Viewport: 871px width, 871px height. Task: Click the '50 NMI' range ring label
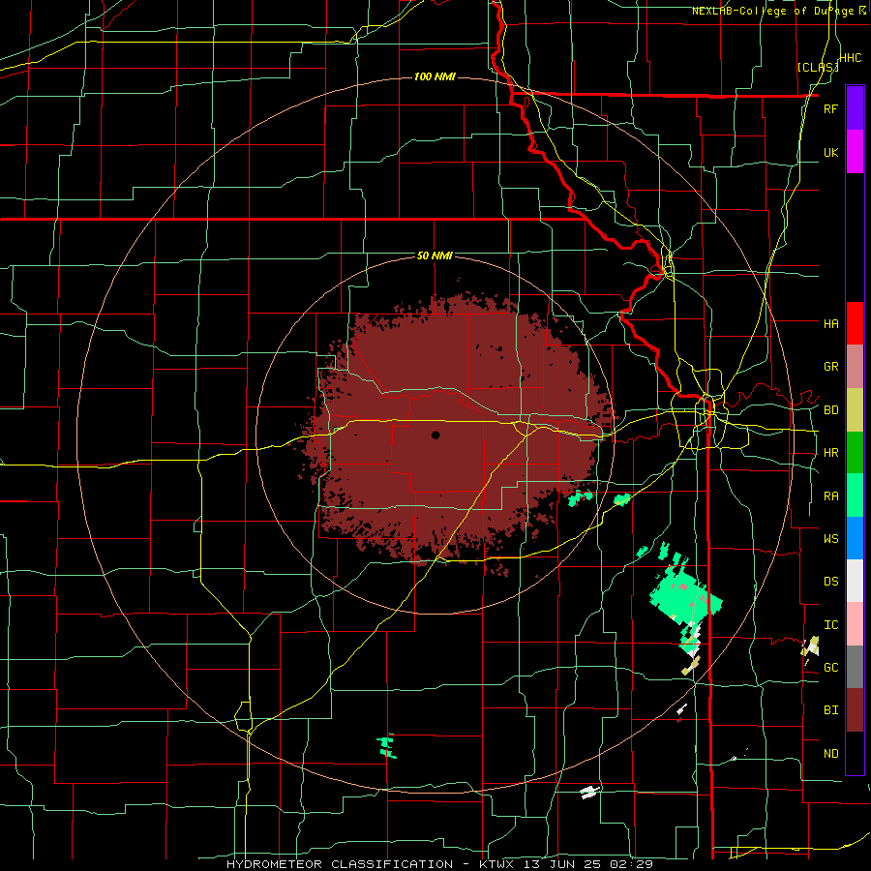435,255
